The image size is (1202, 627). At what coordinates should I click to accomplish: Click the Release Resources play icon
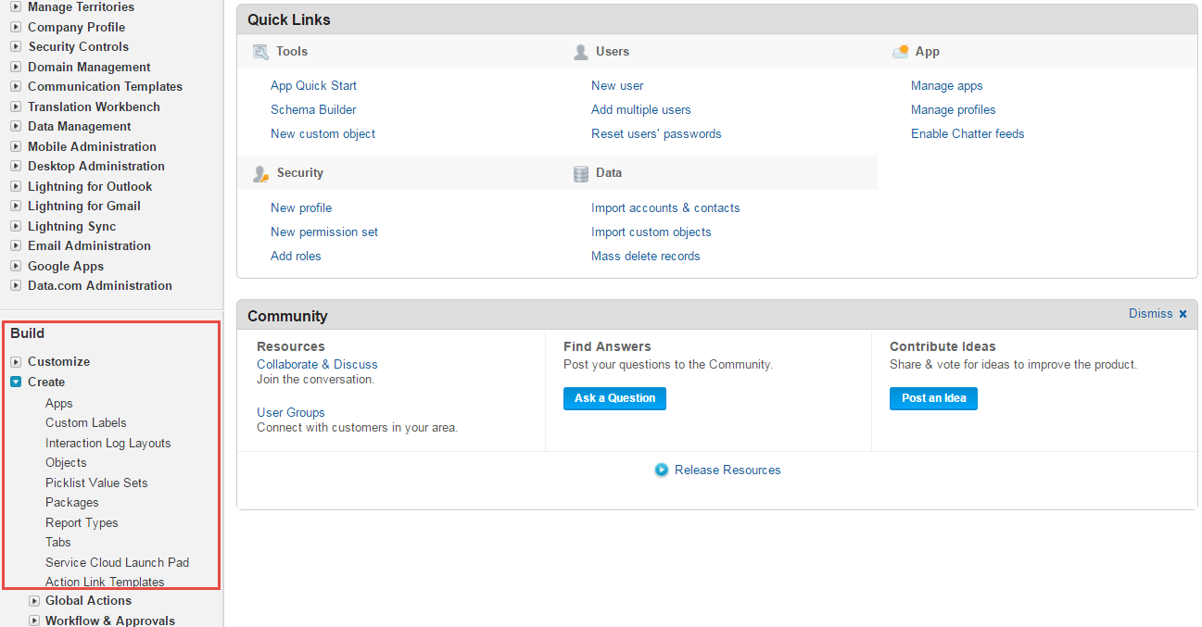(x=662, y=470)
